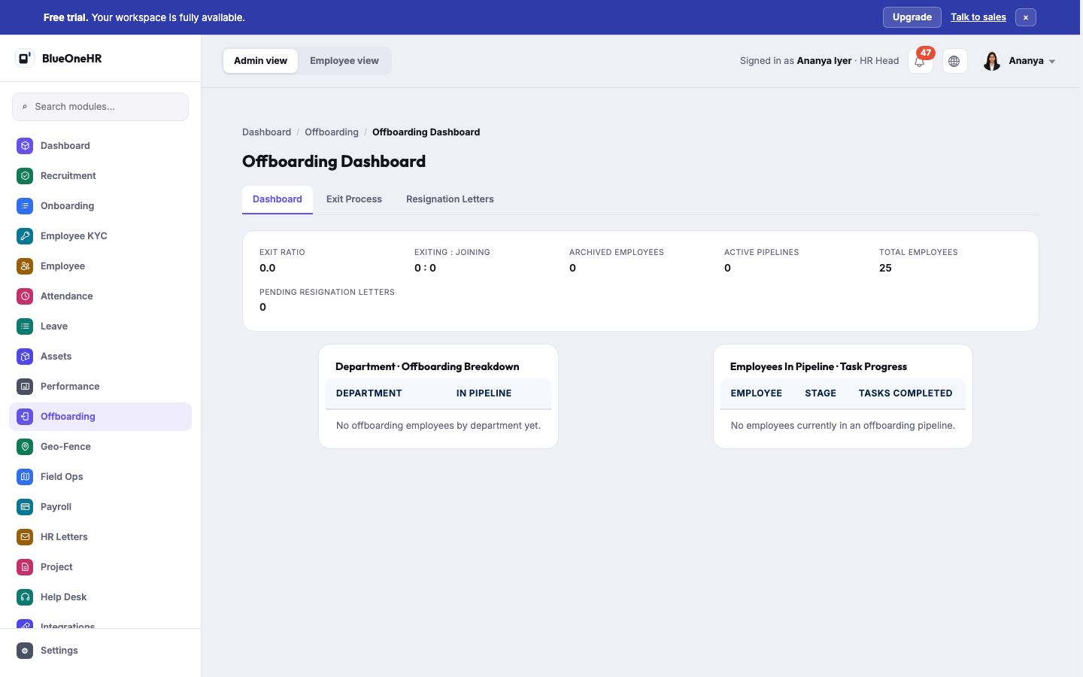Click the Field Ops map icon

(x=25, y=477)
